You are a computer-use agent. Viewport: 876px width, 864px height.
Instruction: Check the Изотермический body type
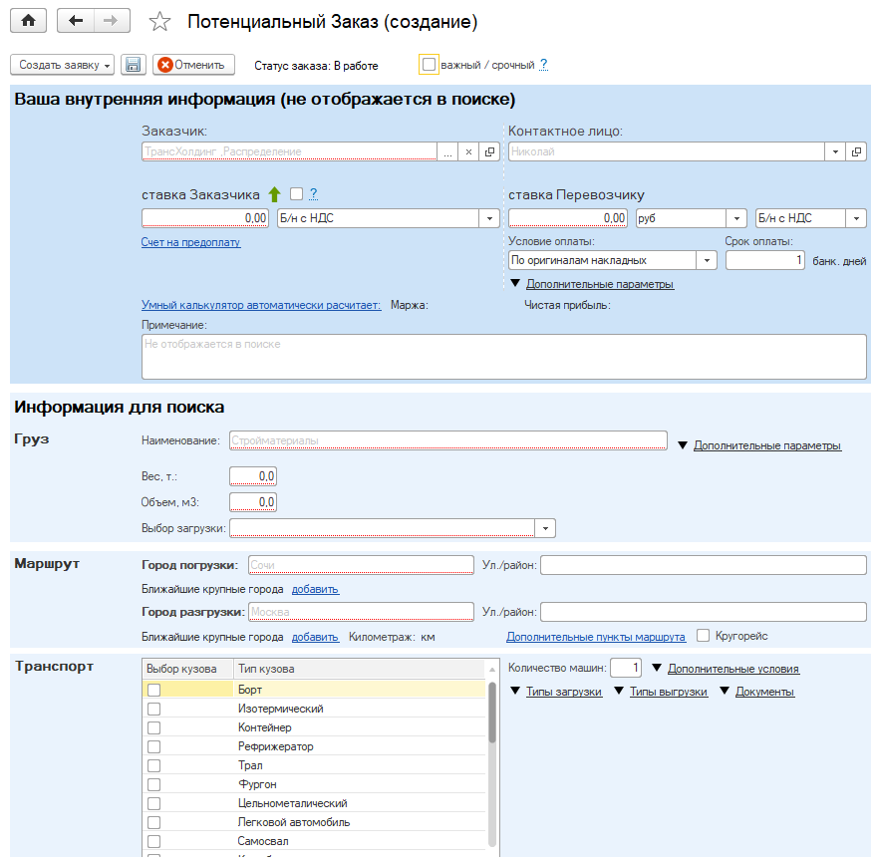(153, 709)
